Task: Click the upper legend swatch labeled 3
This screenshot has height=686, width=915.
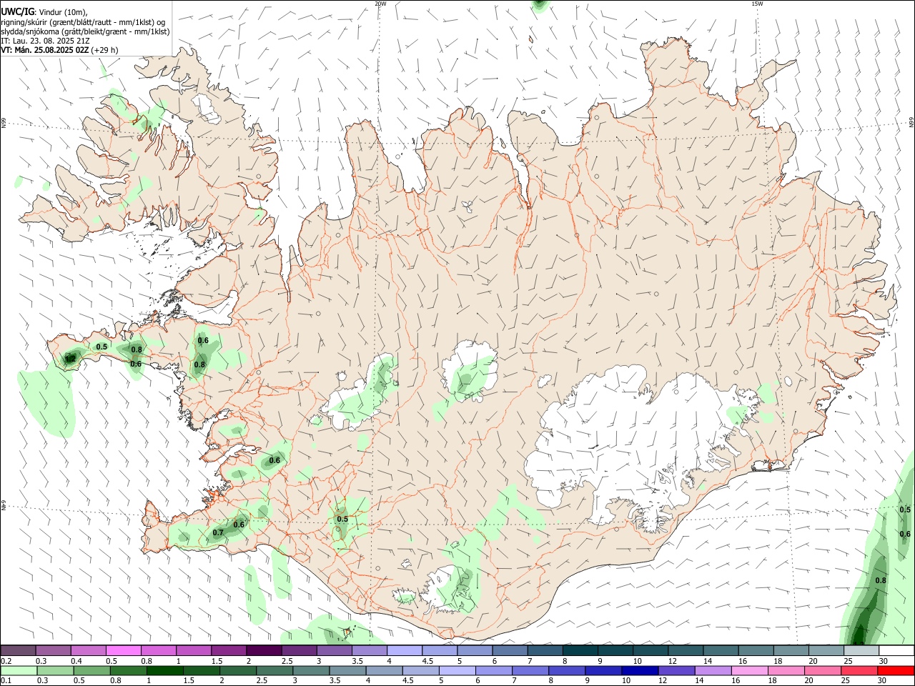Action: point(335,650)
